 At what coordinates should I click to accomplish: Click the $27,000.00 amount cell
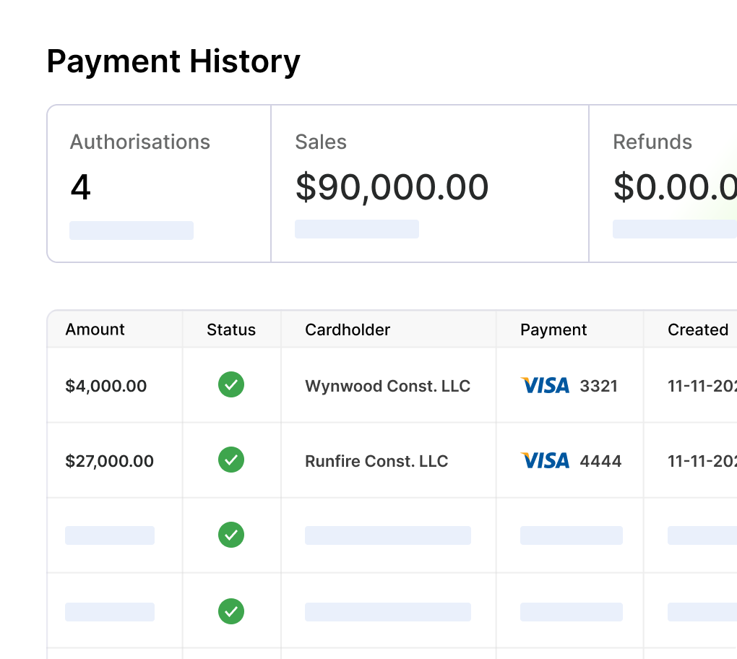click(110, 461)
